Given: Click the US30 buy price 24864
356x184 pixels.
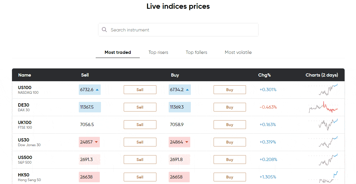Looking at the screenshot, I should tap(179, 142).
